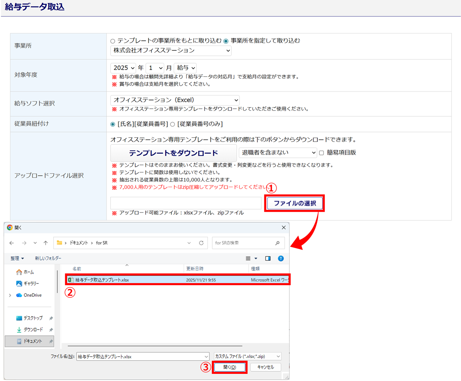Choose the [従業員番号のみ] radio option
This screenshot has height=381, width=461.
point(173,124)
